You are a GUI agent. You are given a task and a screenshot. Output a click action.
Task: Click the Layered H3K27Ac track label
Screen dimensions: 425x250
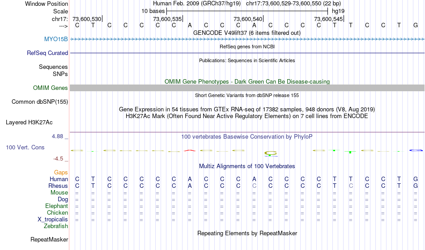point(29,123)
